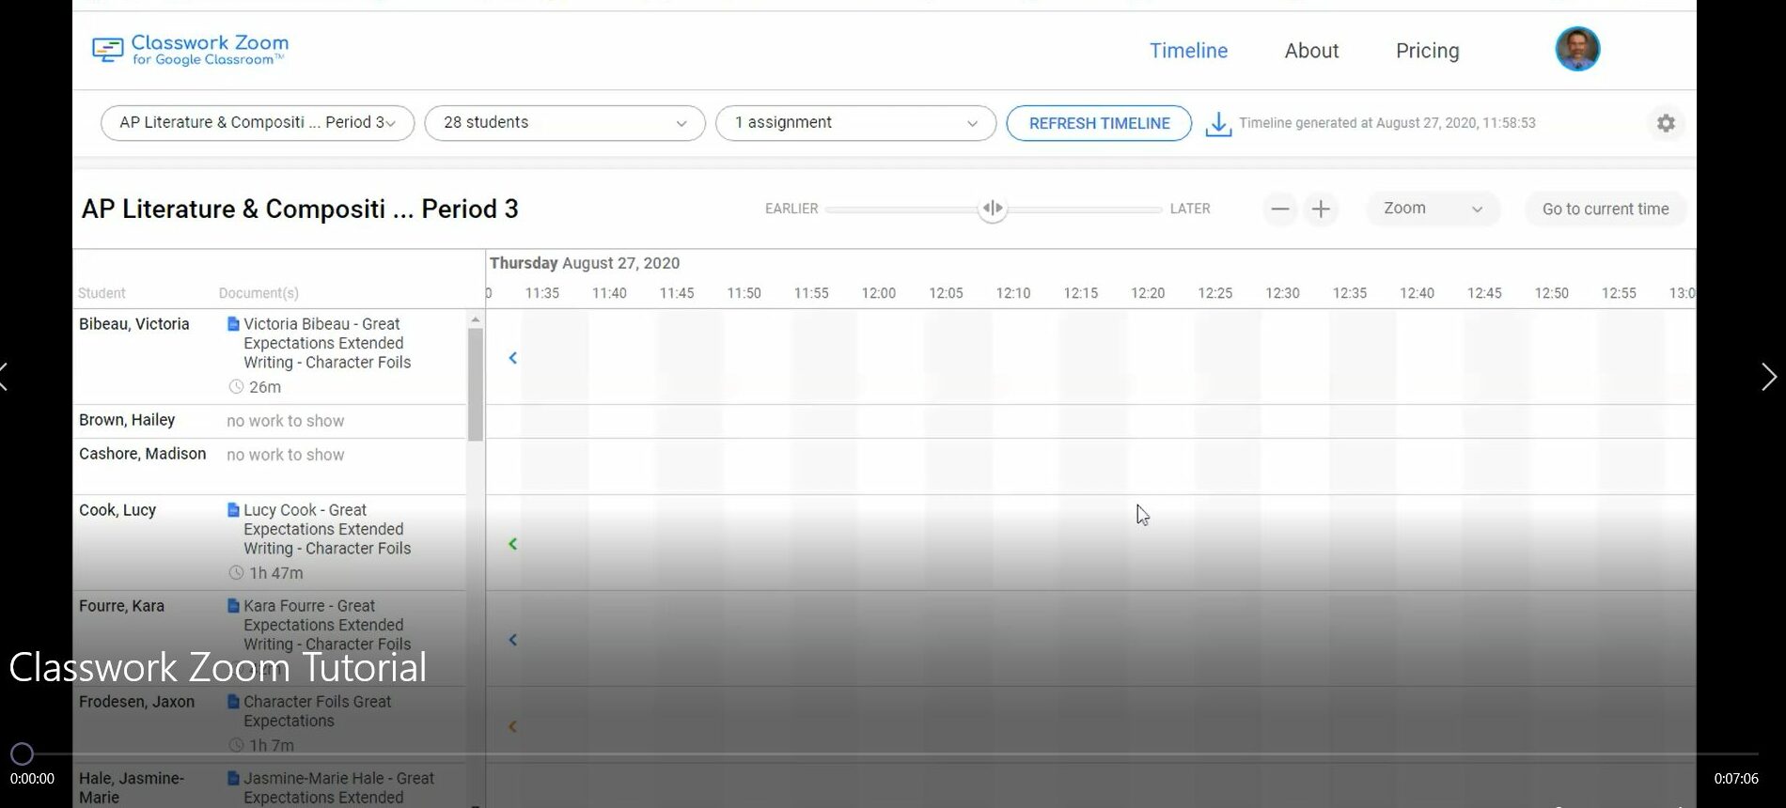
Task: Click the timeline generated timestamp text
Action: 1387,123
